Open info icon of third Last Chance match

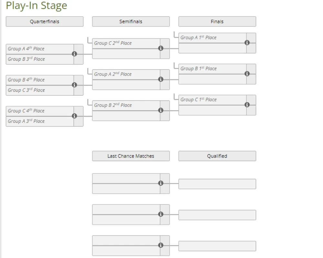coord(161,245)
